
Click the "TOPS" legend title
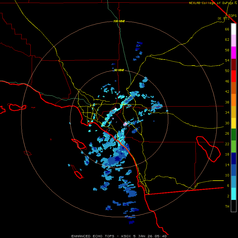pyautogui.click(x=232, y=16)
